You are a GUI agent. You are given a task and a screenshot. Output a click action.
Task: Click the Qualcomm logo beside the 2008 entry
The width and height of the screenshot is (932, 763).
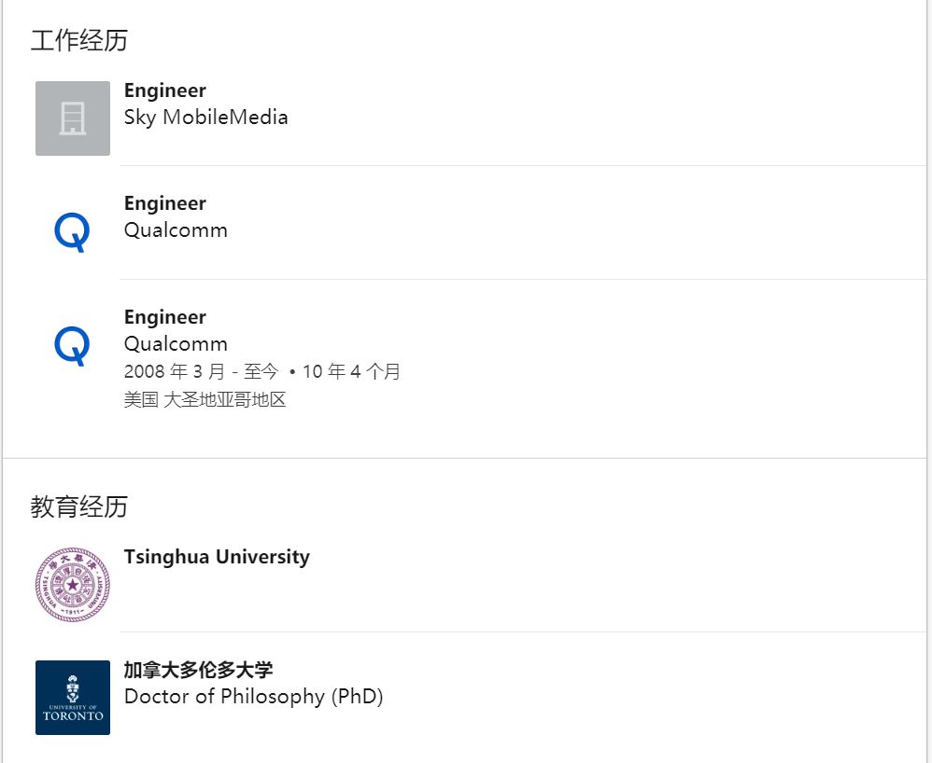pyautogui.click(x=72, y=345)
